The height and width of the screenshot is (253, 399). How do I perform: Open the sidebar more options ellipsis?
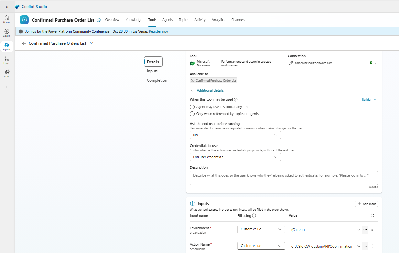[6, 87]
